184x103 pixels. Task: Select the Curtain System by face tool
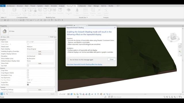click(x=40, y=12)
